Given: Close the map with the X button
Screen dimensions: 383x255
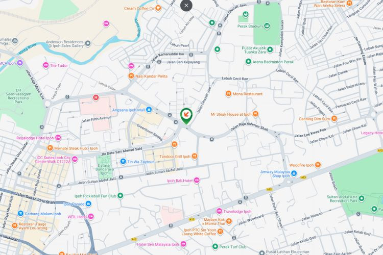Looking at the screenshot, I should pyautogui.click(x=186, y=6).
